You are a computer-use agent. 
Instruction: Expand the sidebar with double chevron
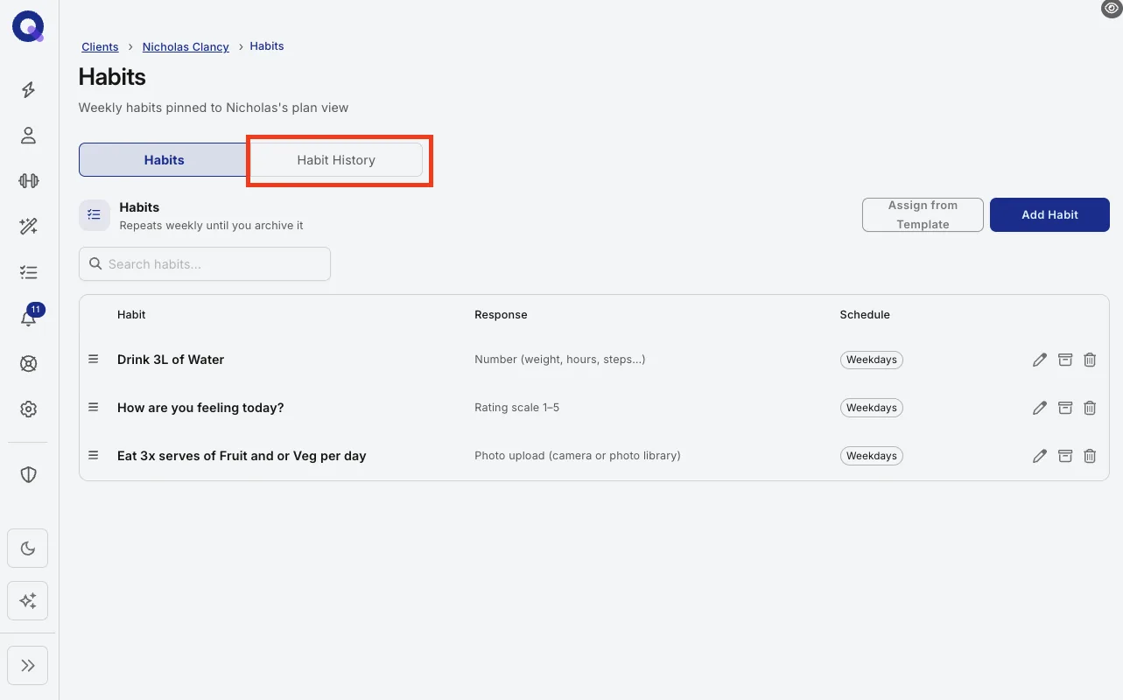[x=28, y=666]
